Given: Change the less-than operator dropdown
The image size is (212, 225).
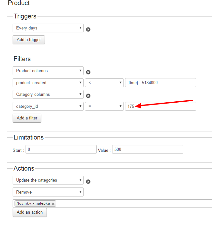Looking at the screenshot, I should (104, 83).
